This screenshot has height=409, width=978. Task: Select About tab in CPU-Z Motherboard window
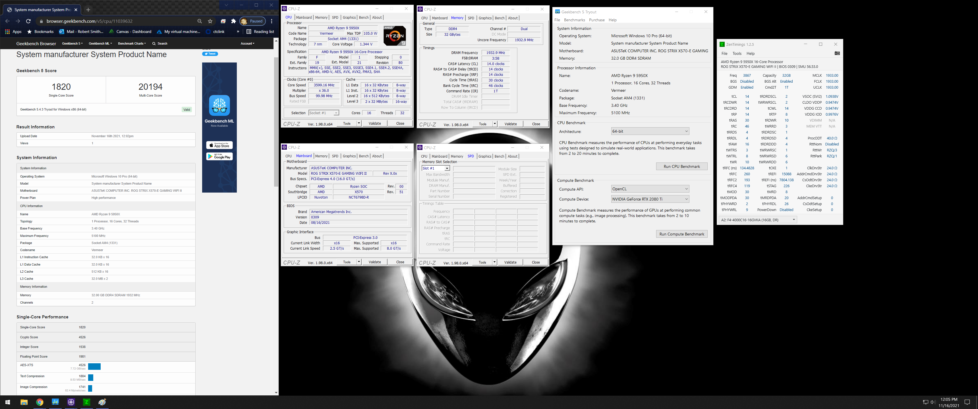click(x=377, y=156)
